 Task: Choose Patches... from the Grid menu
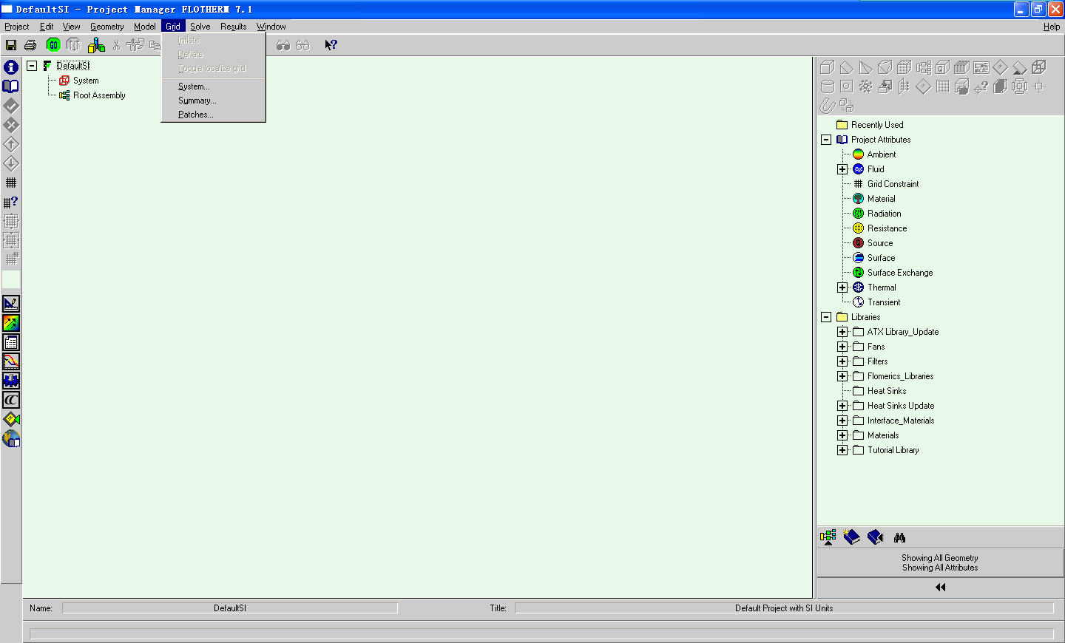(x=213, y=115)
